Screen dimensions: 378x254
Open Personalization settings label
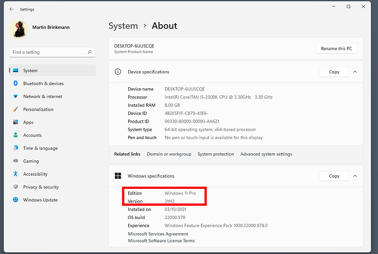38,109
